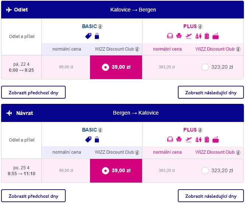
Task: Click Zobrazit následující dny under return flights
Action: coord(211,196)
